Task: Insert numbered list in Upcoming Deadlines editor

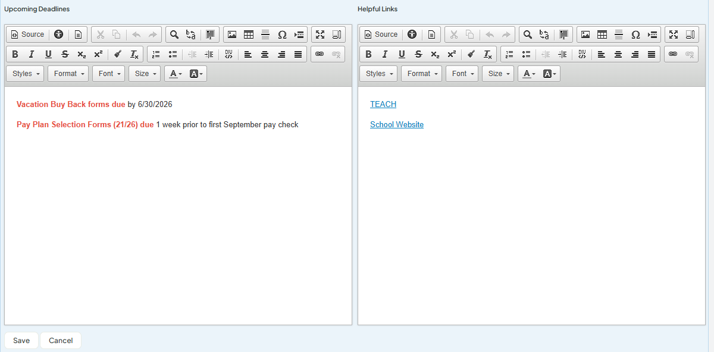Action: click(x=156, y=54)
